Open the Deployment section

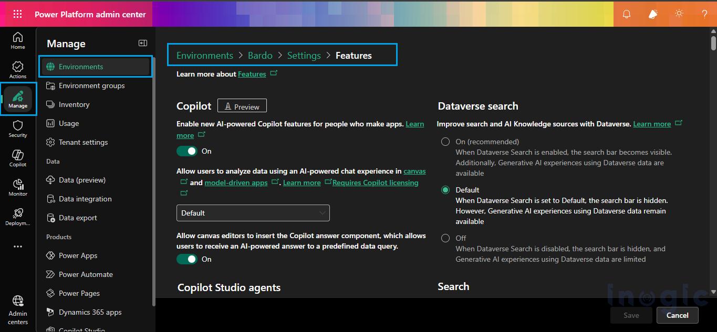click(x=17, y=216)
